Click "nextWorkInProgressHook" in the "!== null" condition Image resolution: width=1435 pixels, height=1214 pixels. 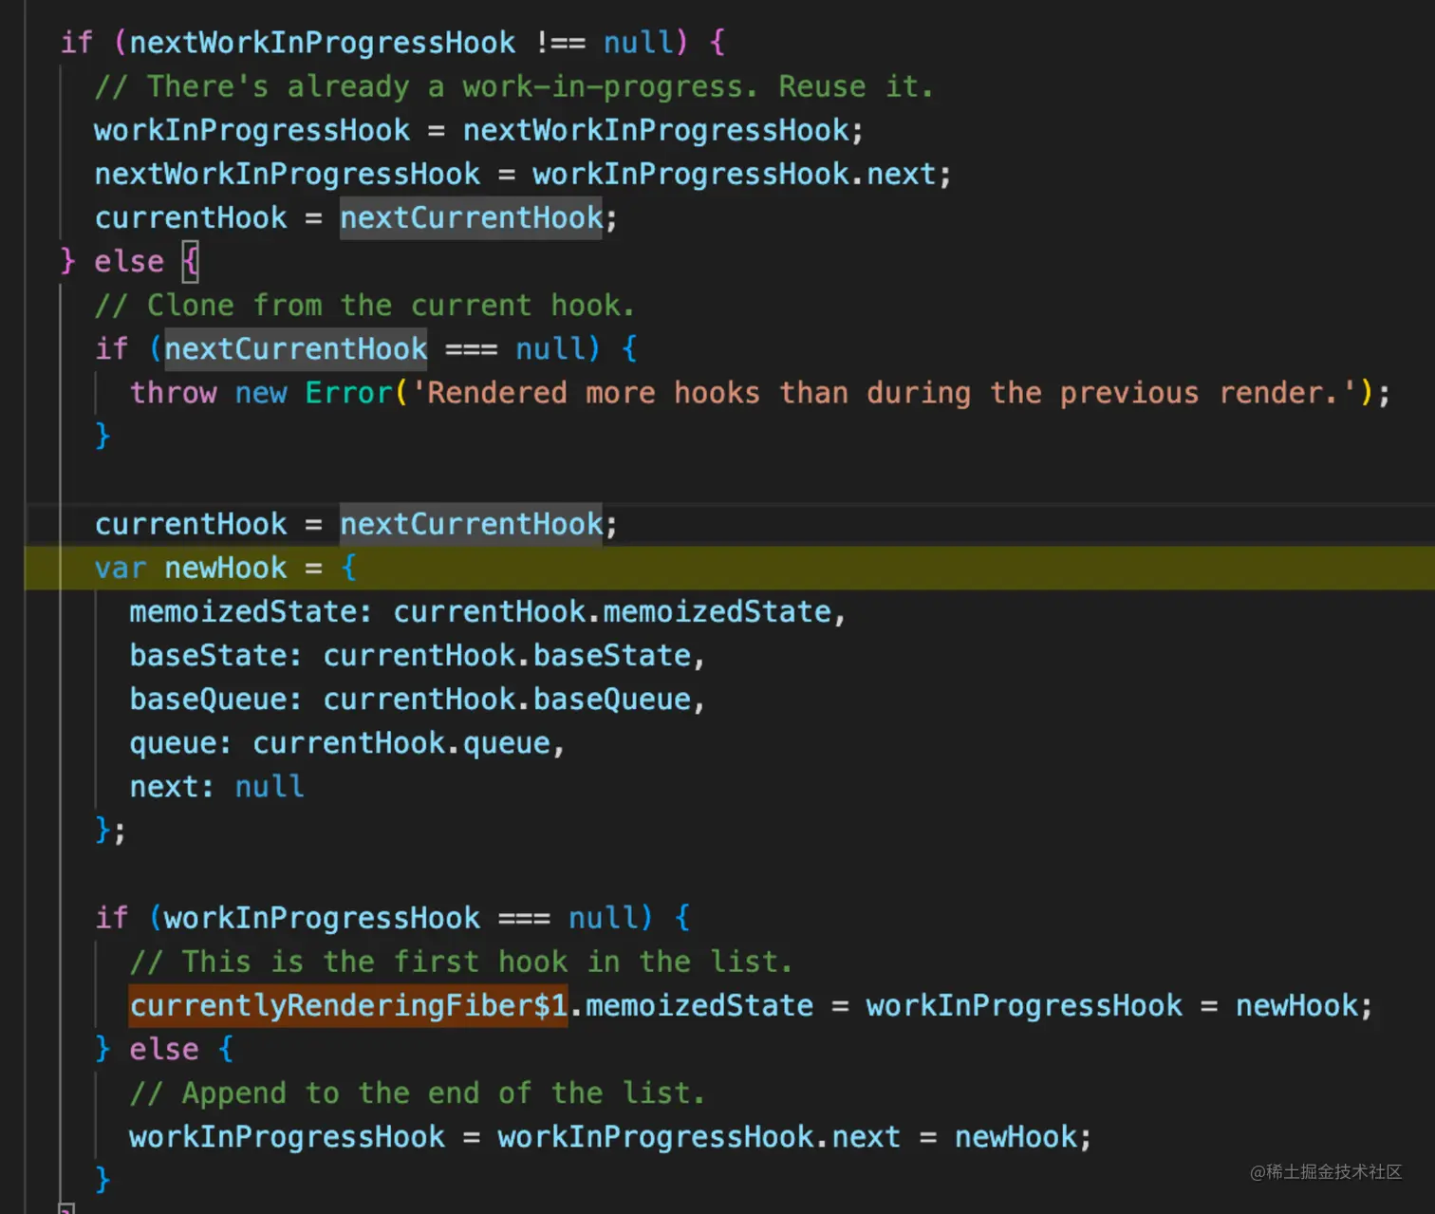323,42
